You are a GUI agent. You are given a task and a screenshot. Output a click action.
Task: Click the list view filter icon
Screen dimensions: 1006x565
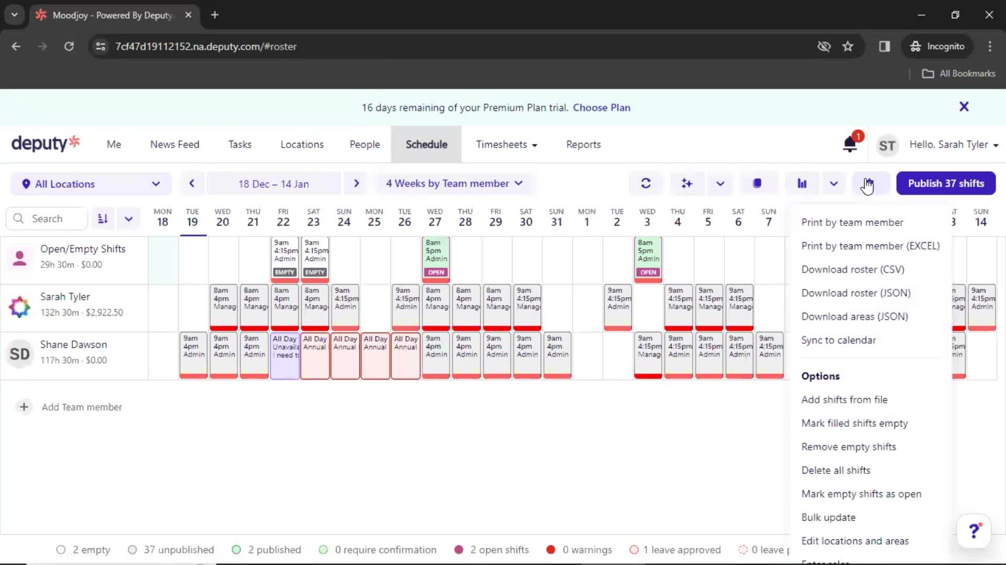point(102,218)
